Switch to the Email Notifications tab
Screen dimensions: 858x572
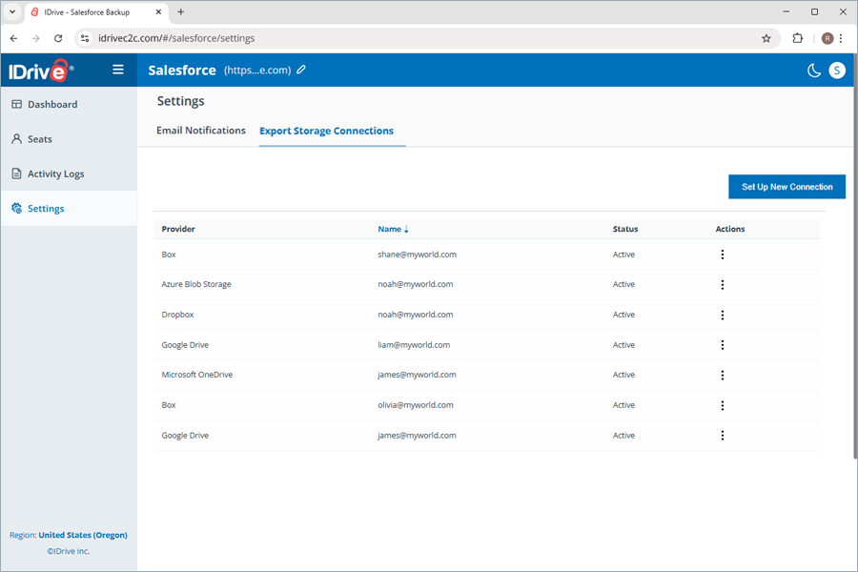pyautogui.click(x=201, y=131)
